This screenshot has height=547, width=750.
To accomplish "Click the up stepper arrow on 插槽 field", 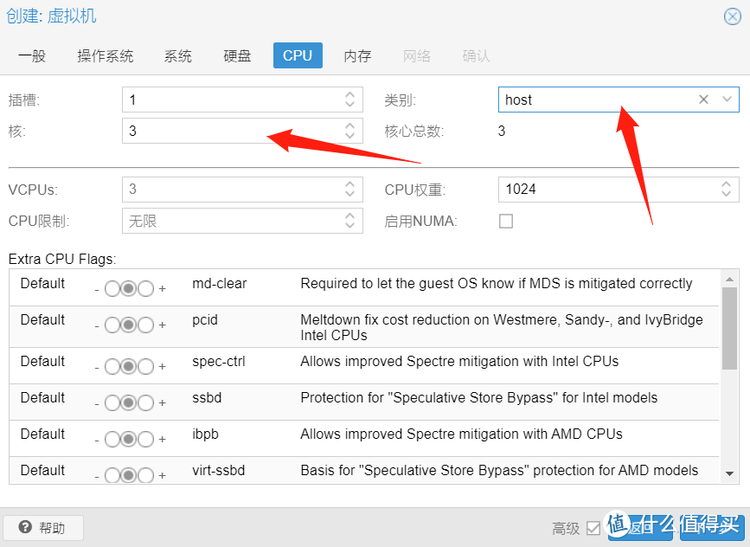I will (349, 94).
